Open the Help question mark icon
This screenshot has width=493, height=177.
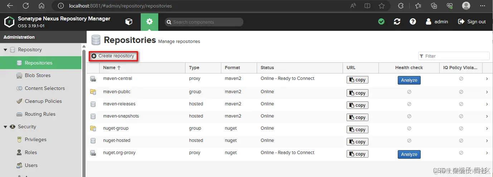pyautogui.click(x=413, y=22)
